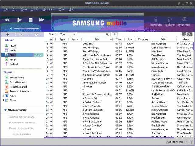This screenshot has width=195, height=146.
Task: Uncheck A Handful Of Stars checkbox
Action: click(x=51, y=133)
